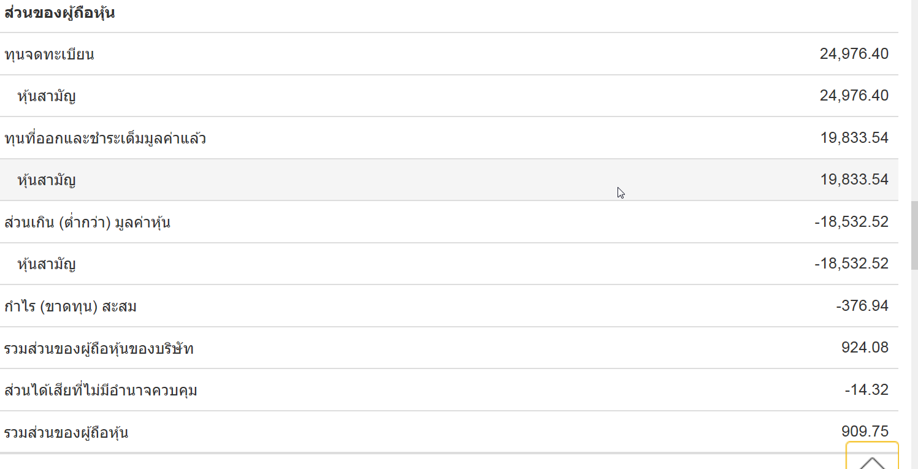Click ส่วนได้เสียที่ไม่มีอำนาจควบคุม row

[x=449, y=390]
